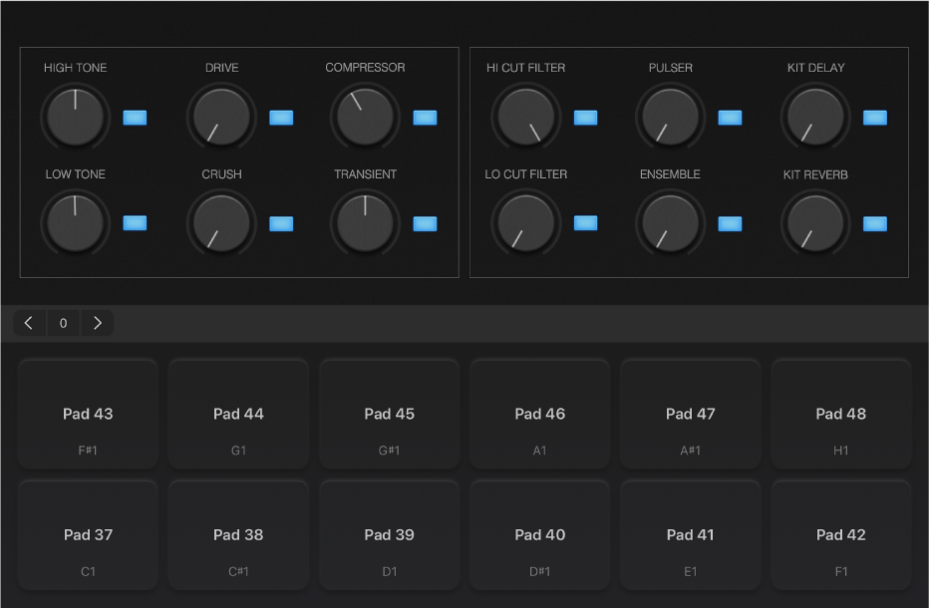
Task: Trigger Pad 43 (F#1)
Action: (88, 413)
